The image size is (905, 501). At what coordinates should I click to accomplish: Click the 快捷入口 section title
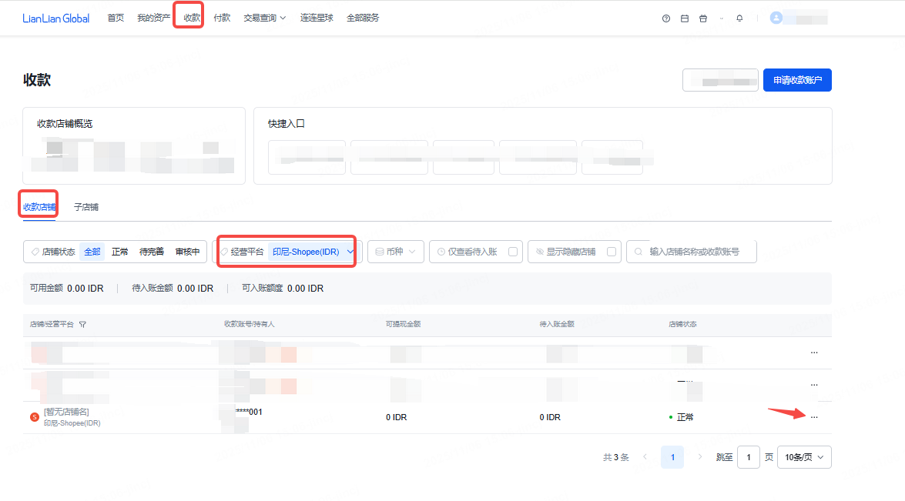pyautogui.click(x=287, y=124)
